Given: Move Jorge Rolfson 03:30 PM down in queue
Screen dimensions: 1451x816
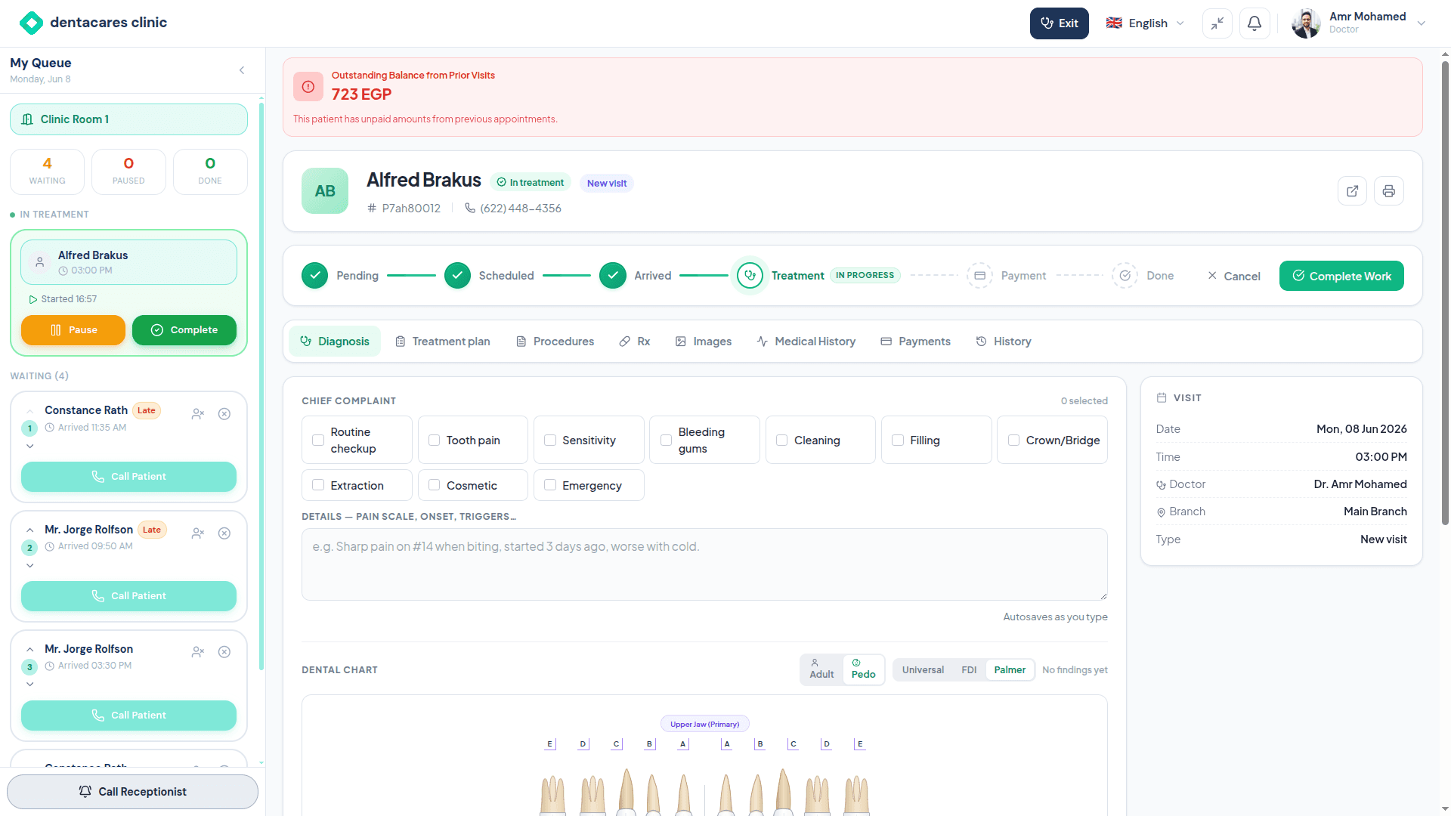Looking at the screenshot, I should (29, 684).
